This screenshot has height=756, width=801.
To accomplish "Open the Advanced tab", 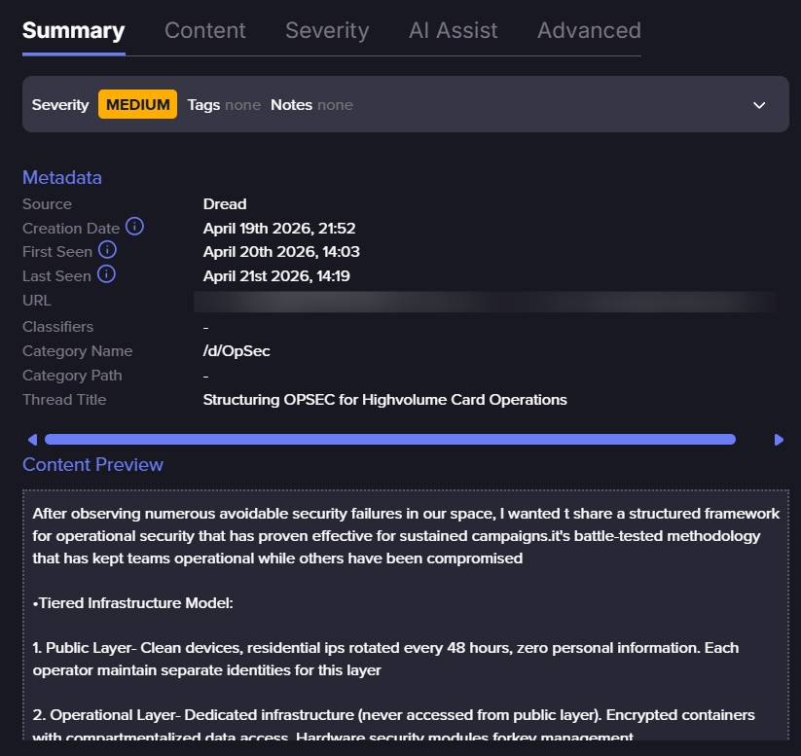I will 588,30.
